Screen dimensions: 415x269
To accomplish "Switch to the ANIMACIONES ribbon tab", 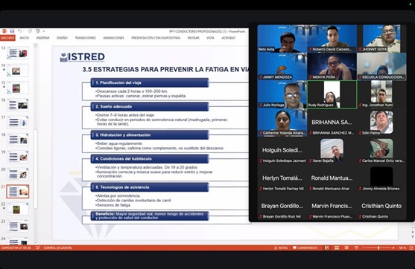I will click(x=113, y=38).
